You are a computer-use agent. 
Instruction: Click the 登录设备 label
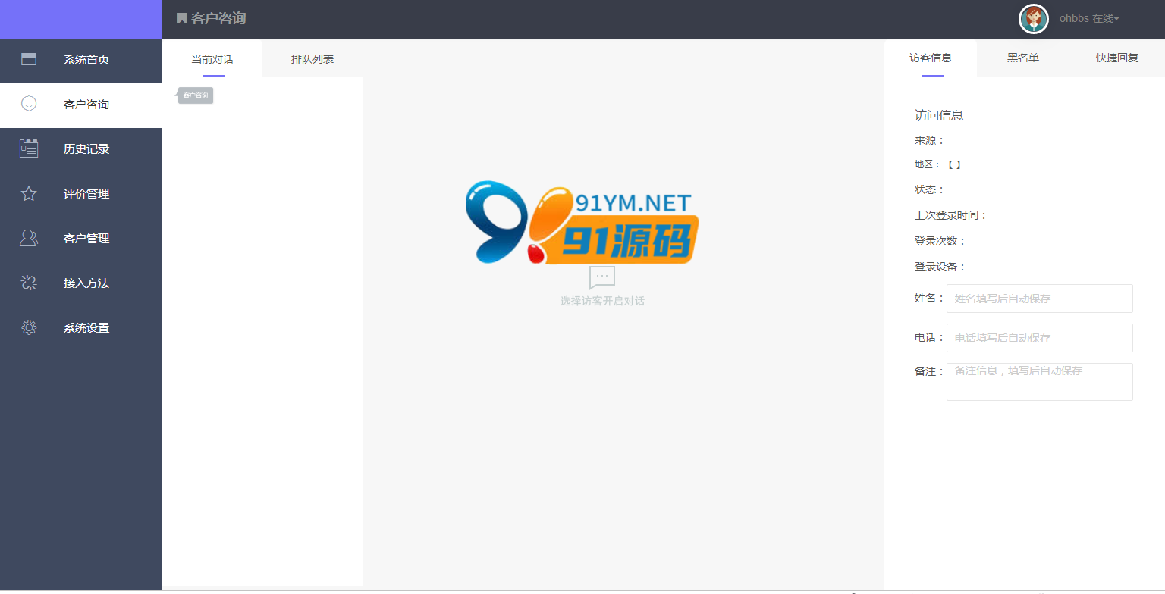click(940, 267)
